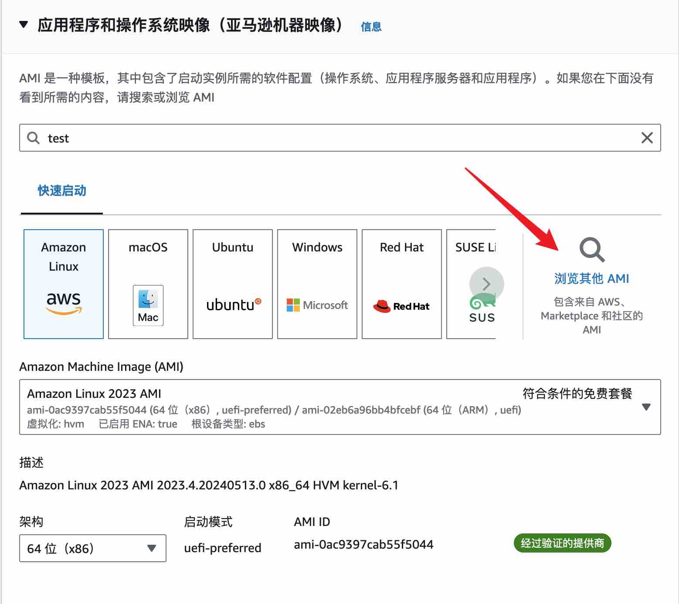Open the 信息 info link
The height and width of the screenshot is (604, 679).
[371, 27]
